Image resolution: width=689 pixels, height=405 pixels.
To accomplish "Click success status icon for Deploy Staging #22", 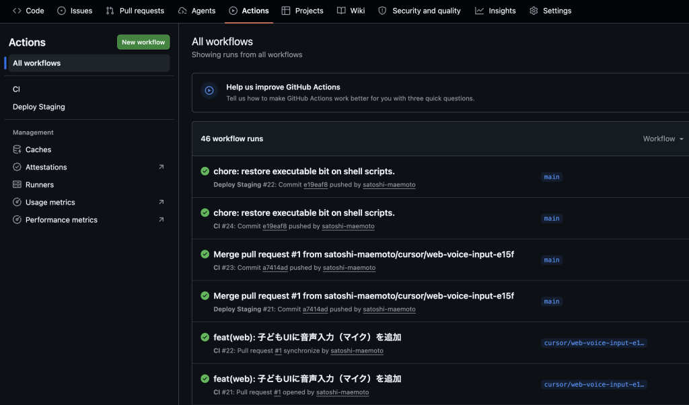I will [205, 172].
